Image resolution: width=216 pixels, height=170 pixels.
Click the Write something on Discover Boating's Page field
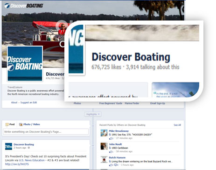(46, 132)
